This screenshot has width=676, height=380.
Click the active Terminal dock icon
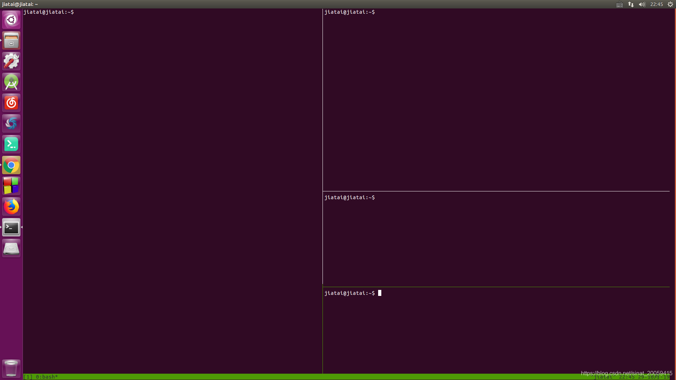(11, 228)
